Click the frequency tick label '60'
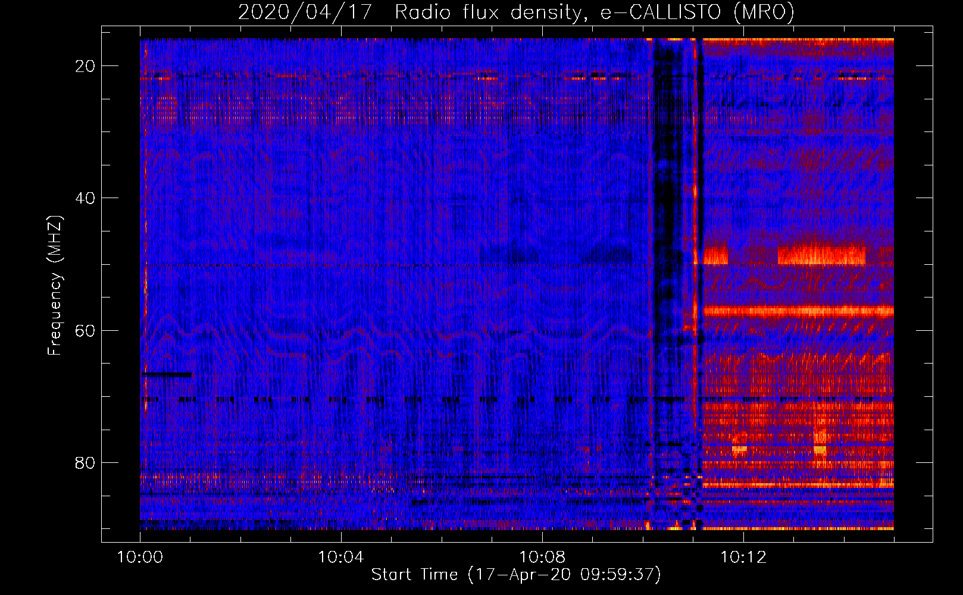Screen dimensions: 963x595 point(85,330)
